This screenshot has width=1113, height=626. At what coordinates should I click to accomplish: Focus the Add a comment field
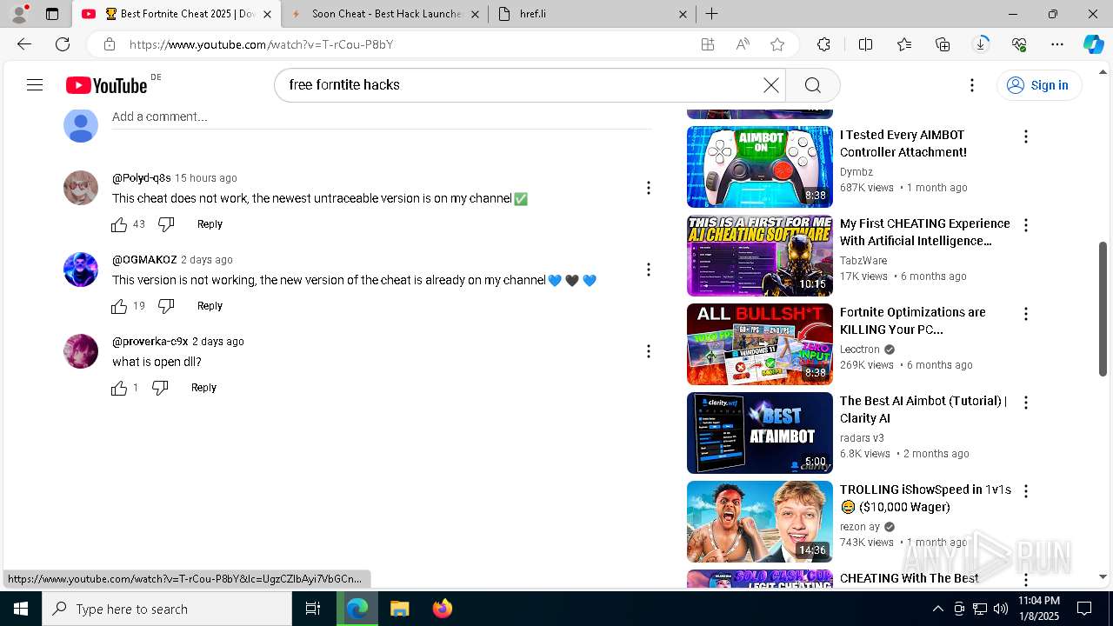pyautogui.click(x=382, y=117)
